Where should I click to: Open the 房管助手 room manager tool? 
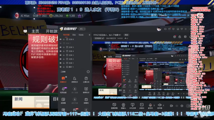click(75, 80)
